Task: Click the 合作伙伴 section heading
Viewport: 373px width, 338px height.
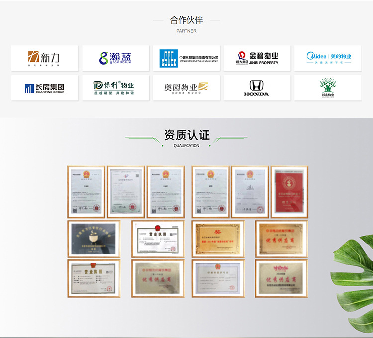Action: click(x=186, y=20)
